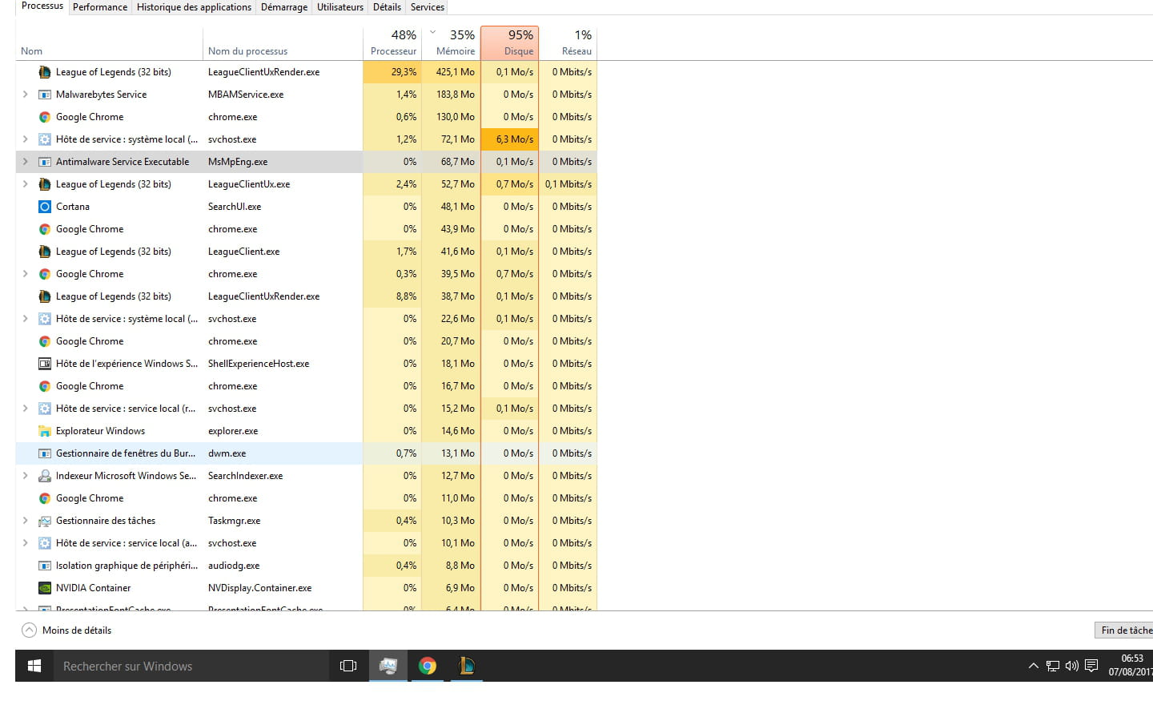The width and height of the screenshot is (1153, 721).
Task: Switch to Task Manager on the taskbar
Action: pos(388,666)
